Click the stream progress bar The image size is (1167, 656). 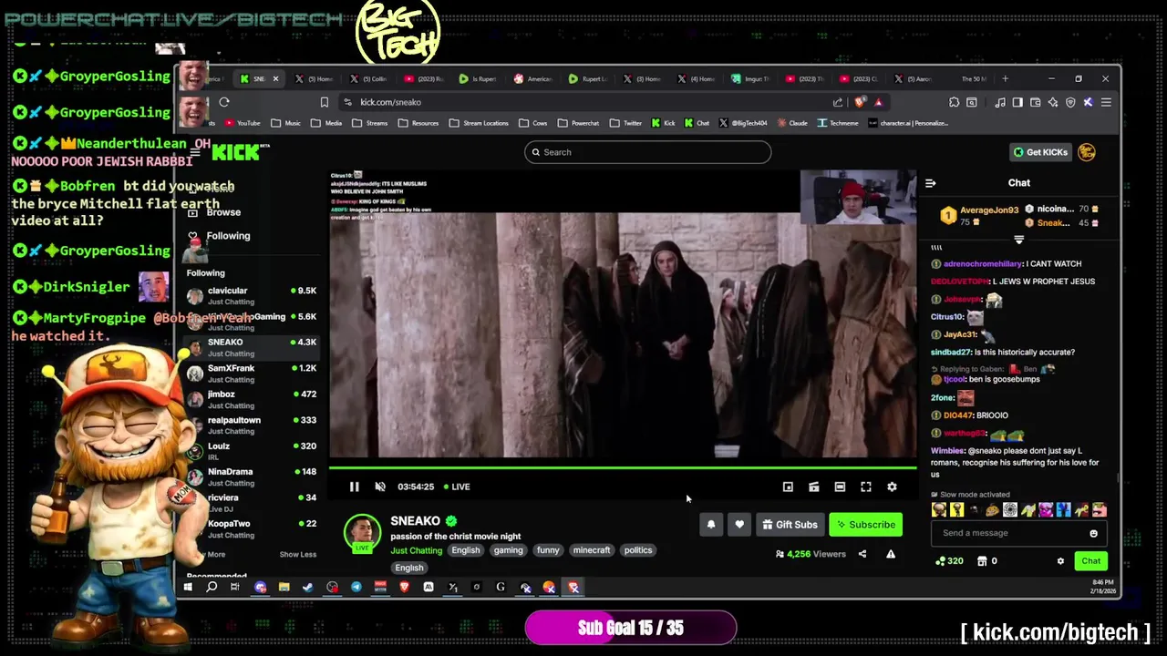[x=623, y=468]
